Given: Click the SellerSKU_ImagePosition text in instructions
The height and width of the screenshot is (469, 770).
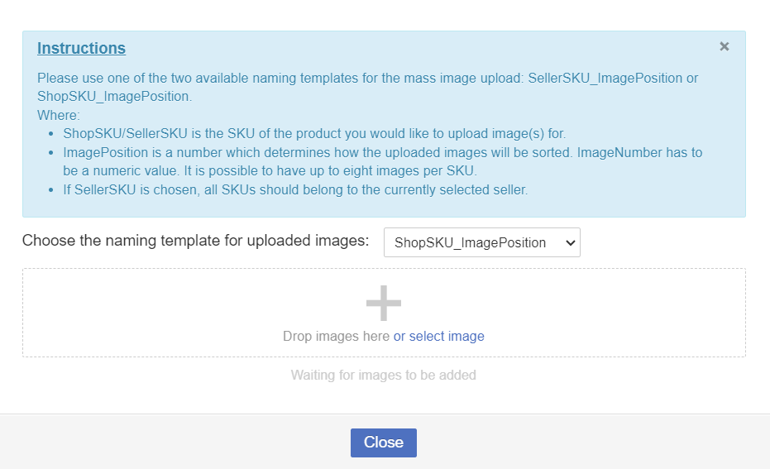Looking at the screenshot, I should pos(605,79).
